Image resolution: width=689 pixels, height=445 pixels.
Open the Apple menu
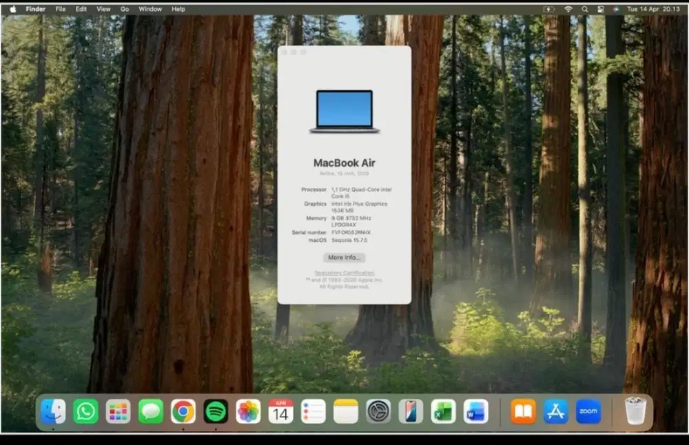pyautogui.click(x=12, y=9)
